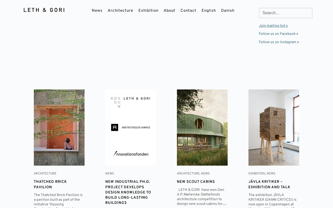The height and width of the screenshot is (208, 333).
Task: Click the Join mailing list link
Action: (x=273, y=26)
